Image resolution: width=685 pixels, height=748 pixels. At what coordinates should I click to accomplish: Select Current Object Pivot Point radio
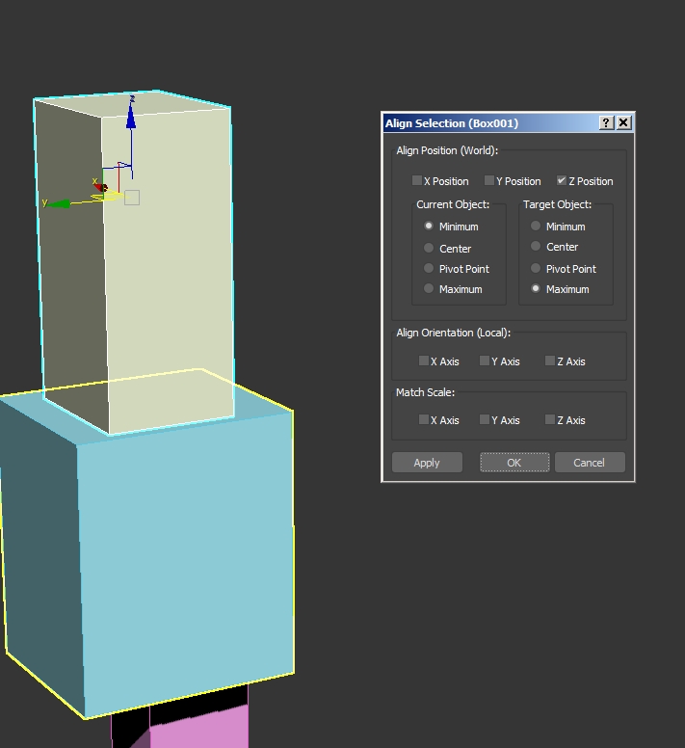(x=430, y=269)
